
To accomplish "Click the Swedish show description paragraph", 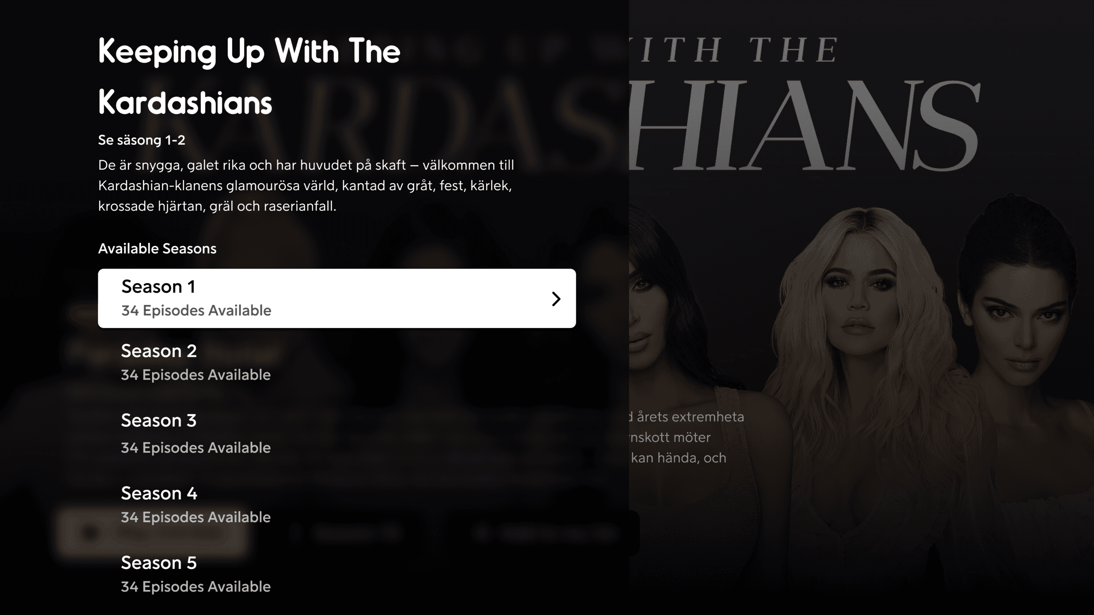I will pos(306,185).
